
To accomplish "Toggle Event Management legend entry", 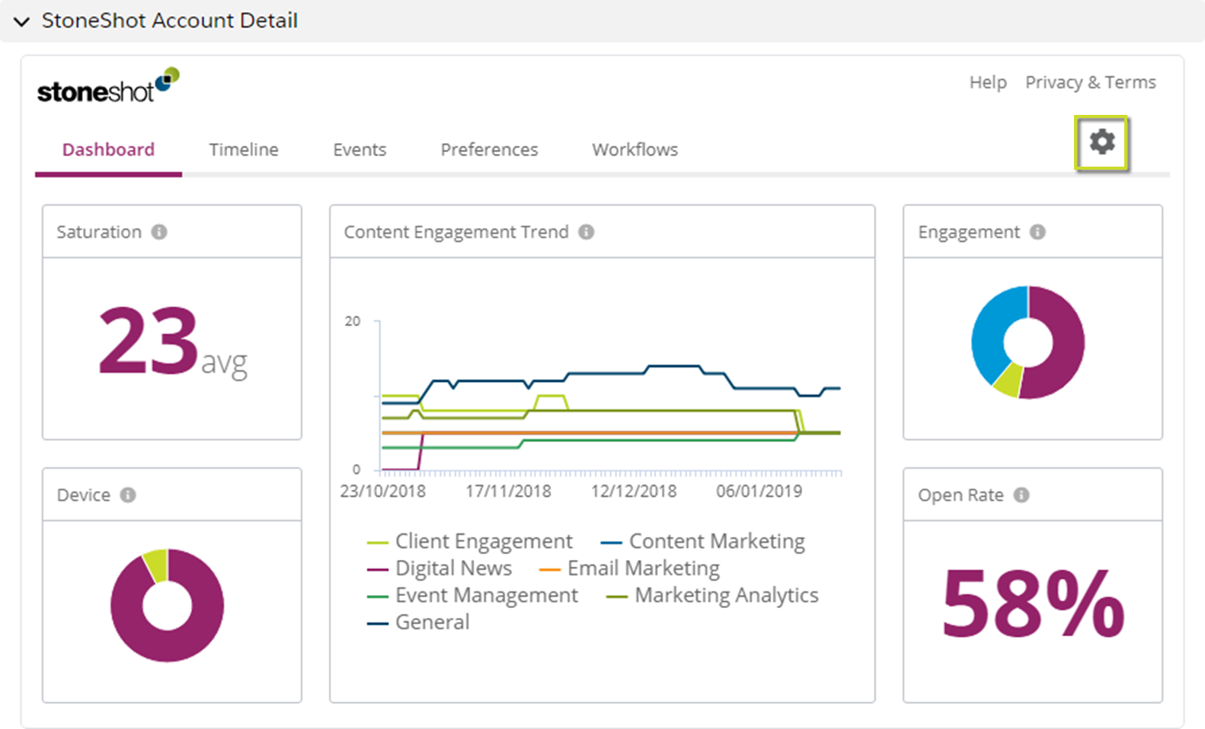I will click(x=472, y=595).
